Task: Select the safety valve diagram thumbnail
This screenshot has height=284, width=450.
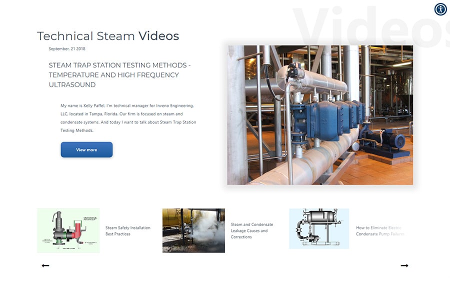Action: 68,230
